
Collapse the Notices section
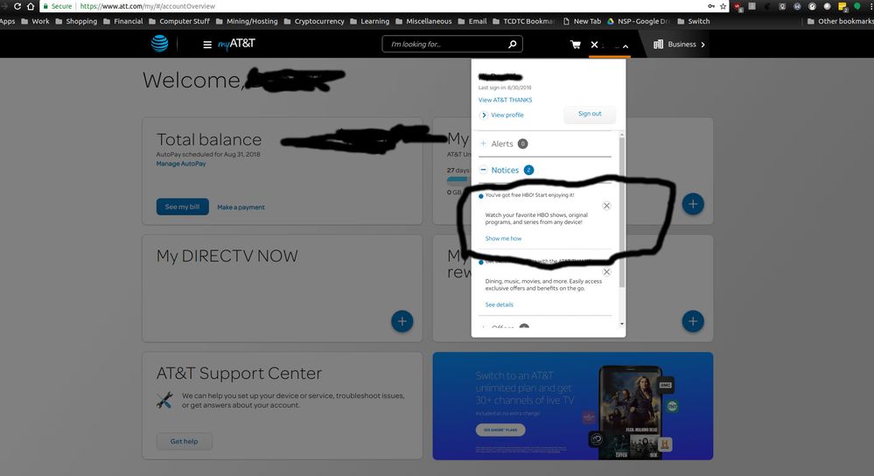coord(483,170)
